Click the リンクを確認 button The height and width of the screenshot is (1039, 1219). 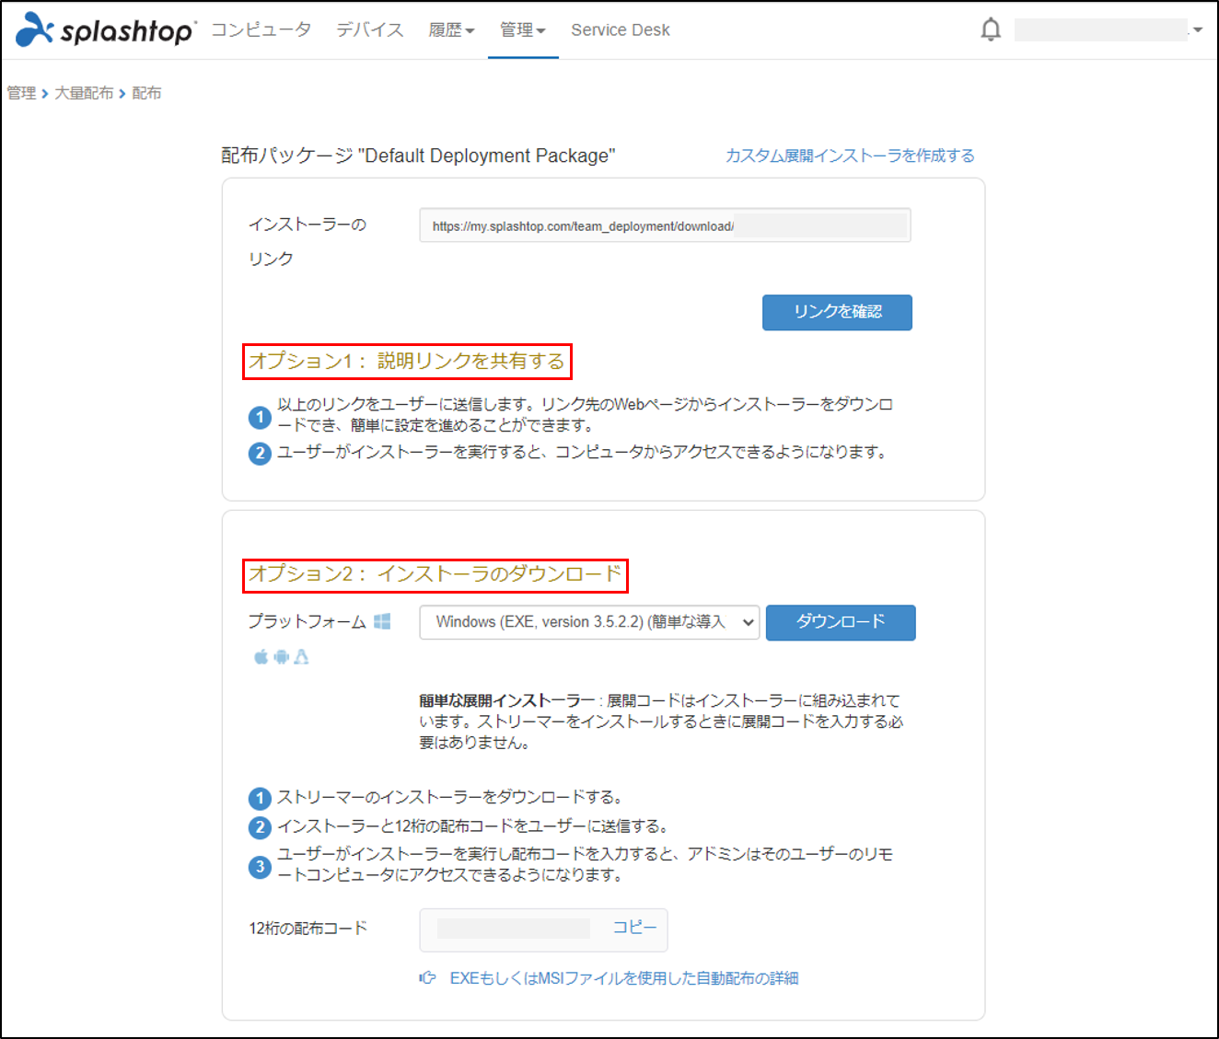[x=836, y=312]
